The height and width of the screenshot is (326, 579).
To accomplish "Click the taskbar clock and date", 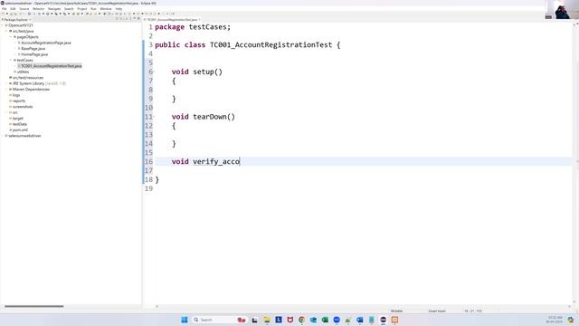I will tap(555, 320).
